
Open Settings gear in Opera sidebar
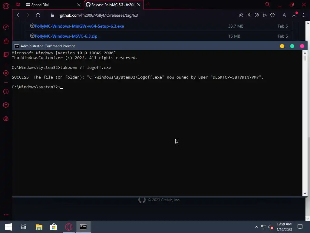pos(6,119)
